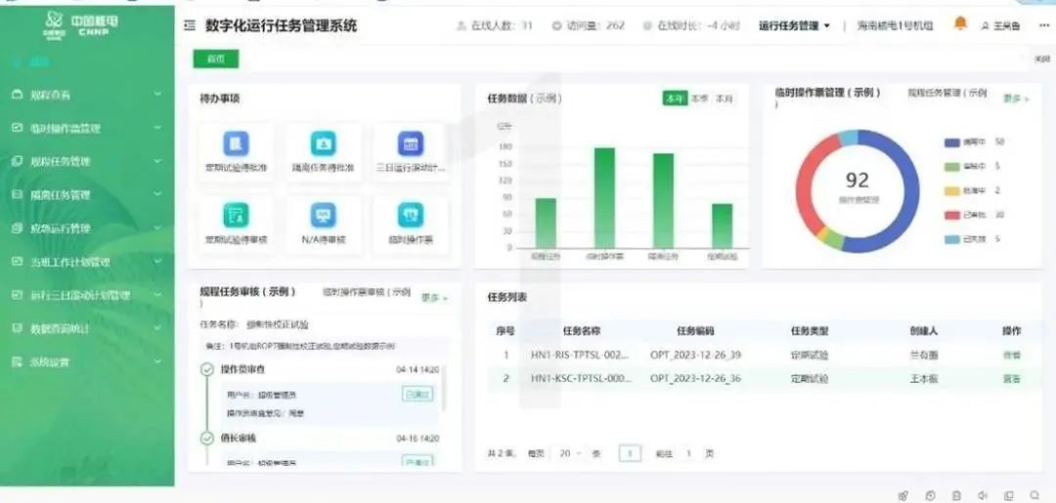1056x503 pixels.
Task: Open the 运行任务管理 dropdown in header
Action: [795, 26]
